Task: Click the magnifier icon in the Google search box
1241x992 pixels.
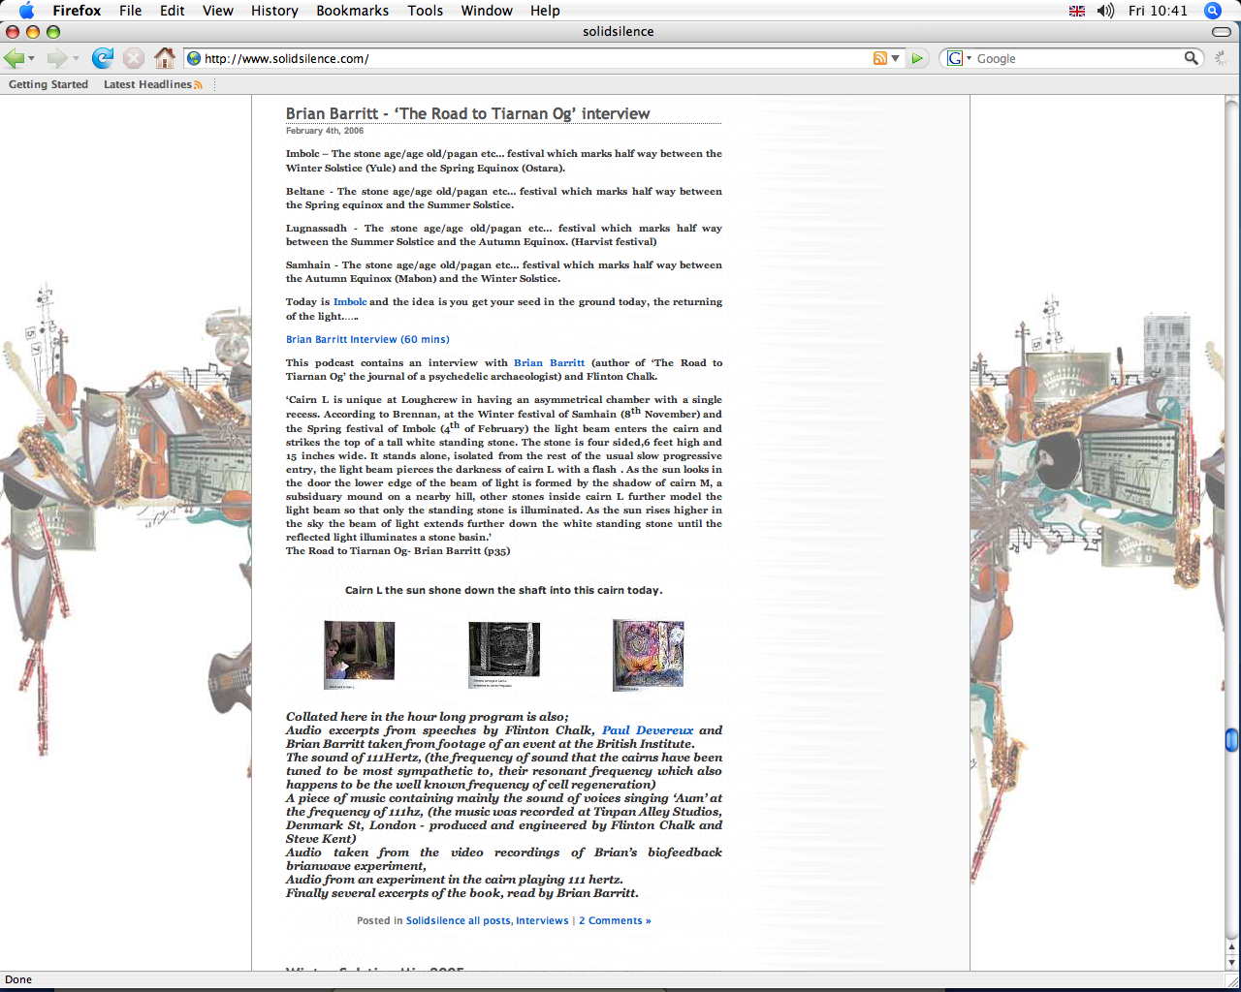Action: [x=1192, y=58]
